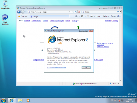This screenshot has height=103, width=137.
Task: Click the Zaloguj sign-in link
Action: (x=115, y=21)
